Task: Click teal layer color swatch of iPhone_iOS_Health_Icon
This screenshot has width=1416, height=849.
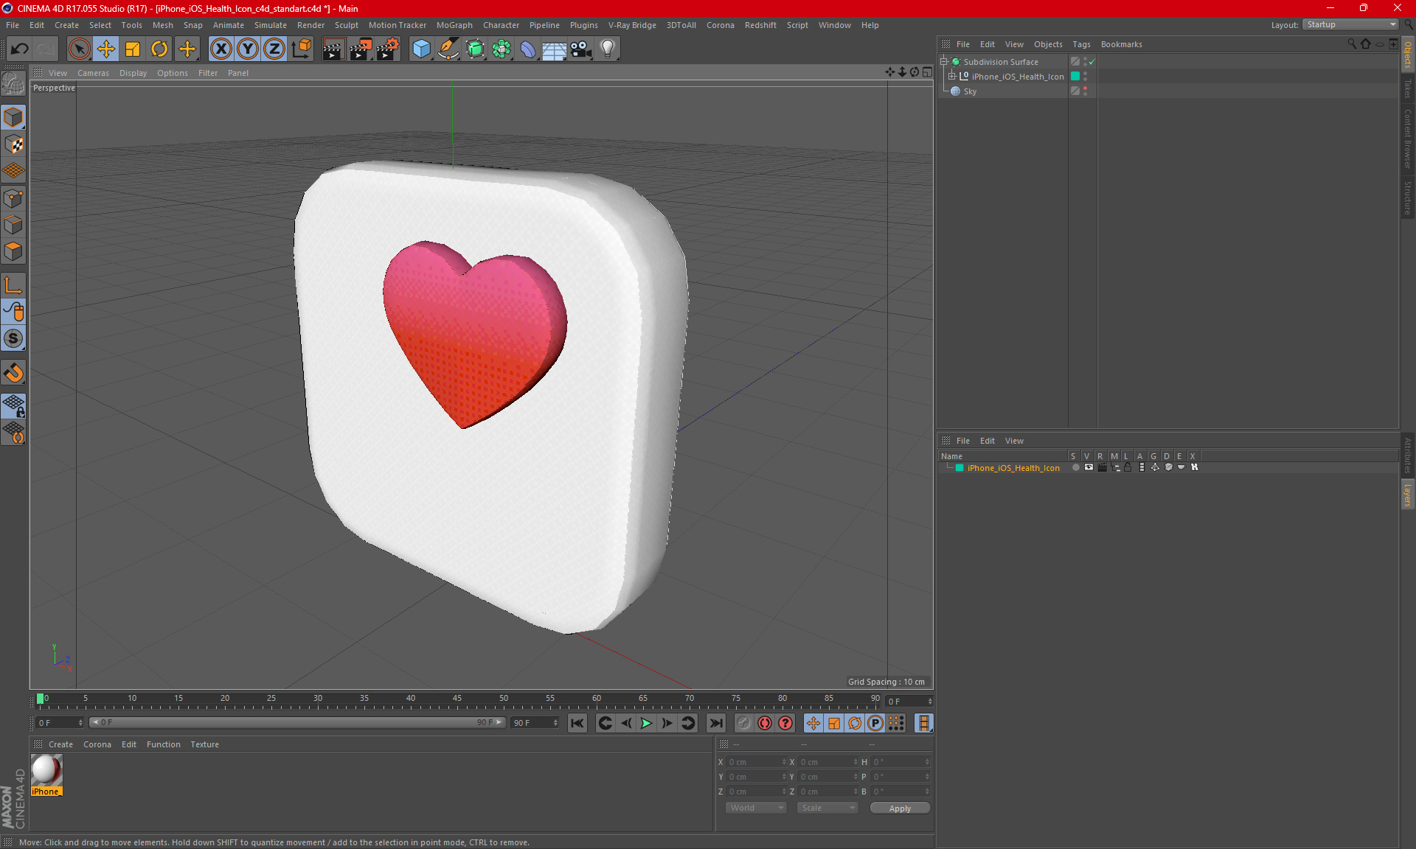Action: coord(959,468)
